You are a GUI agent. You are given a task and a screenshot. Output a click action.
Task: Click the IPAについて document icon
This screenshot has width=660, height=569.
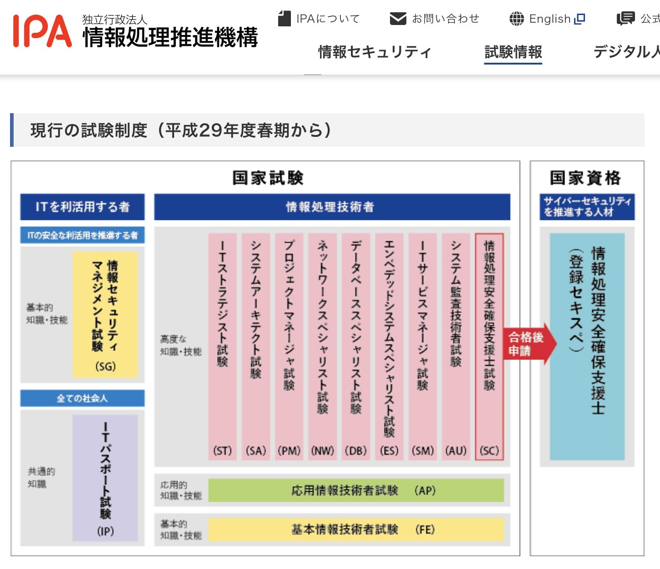pos(284,19)
